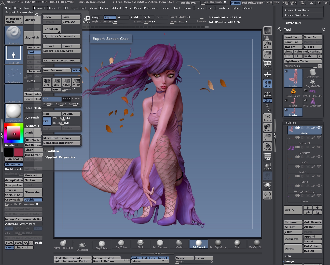Expand the Split section
The image size is (330, 265).
coord(288,257)
